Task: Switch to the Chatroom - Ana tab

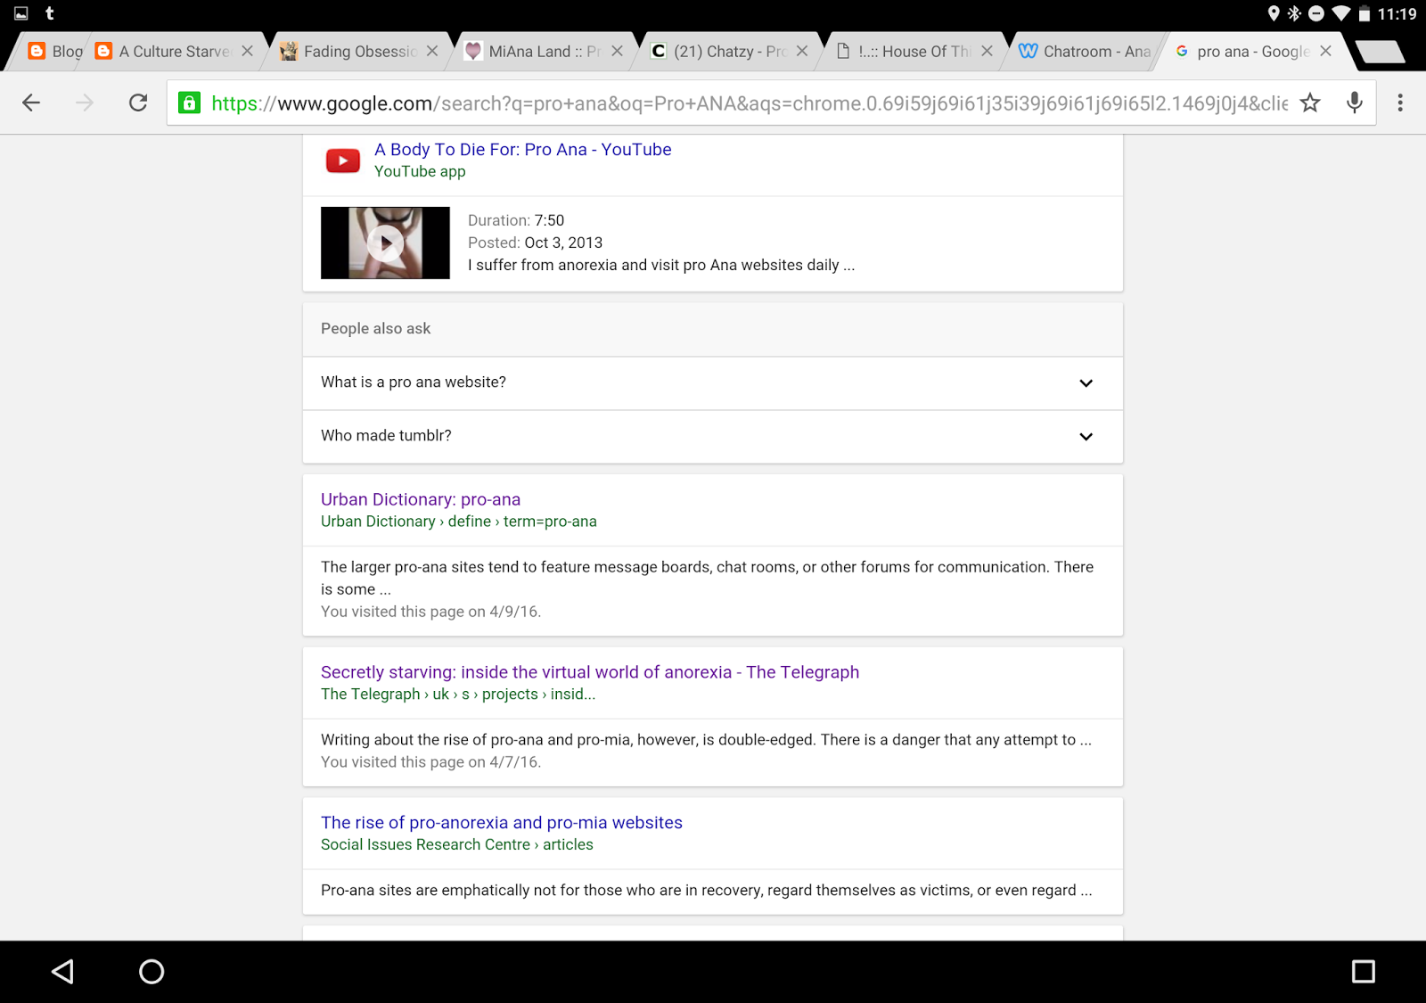Action: 1085,52
